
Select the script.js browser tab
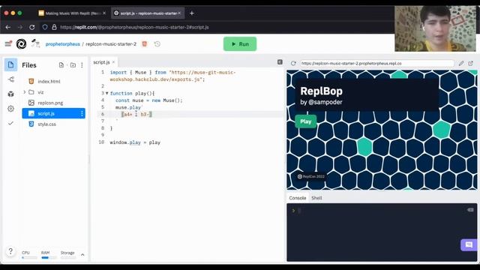pos(147,13)
